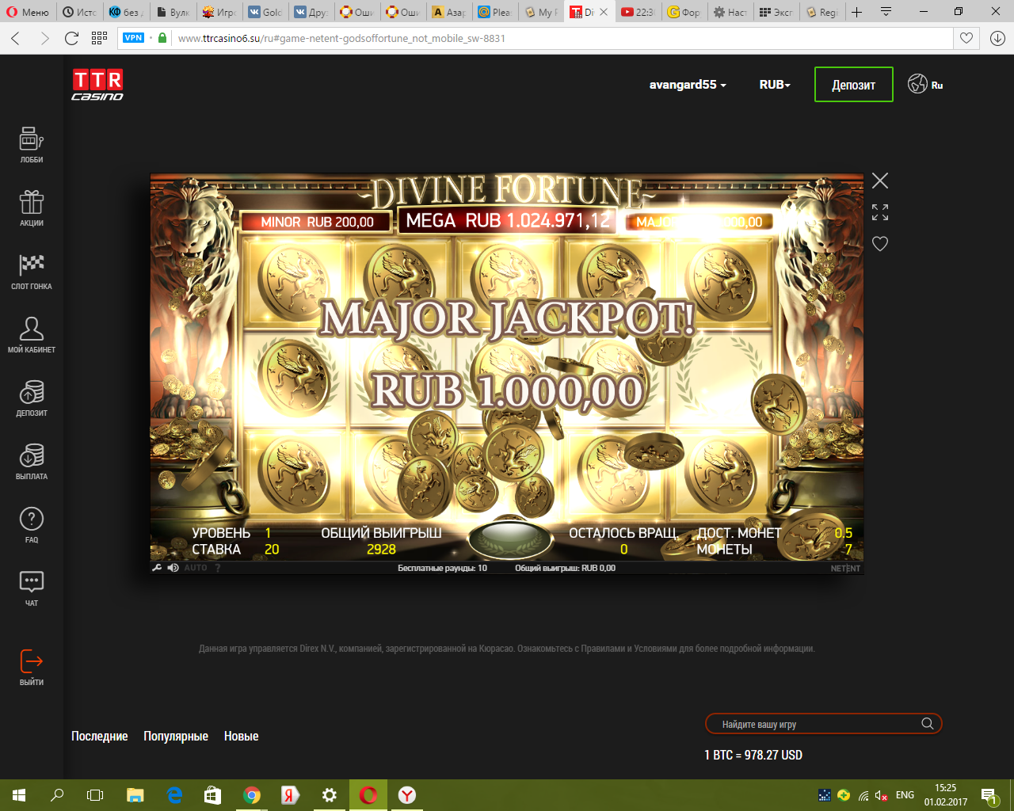Open the Opera Меню button
This screenshot has height=811, width=1014.
coord(28,12)
